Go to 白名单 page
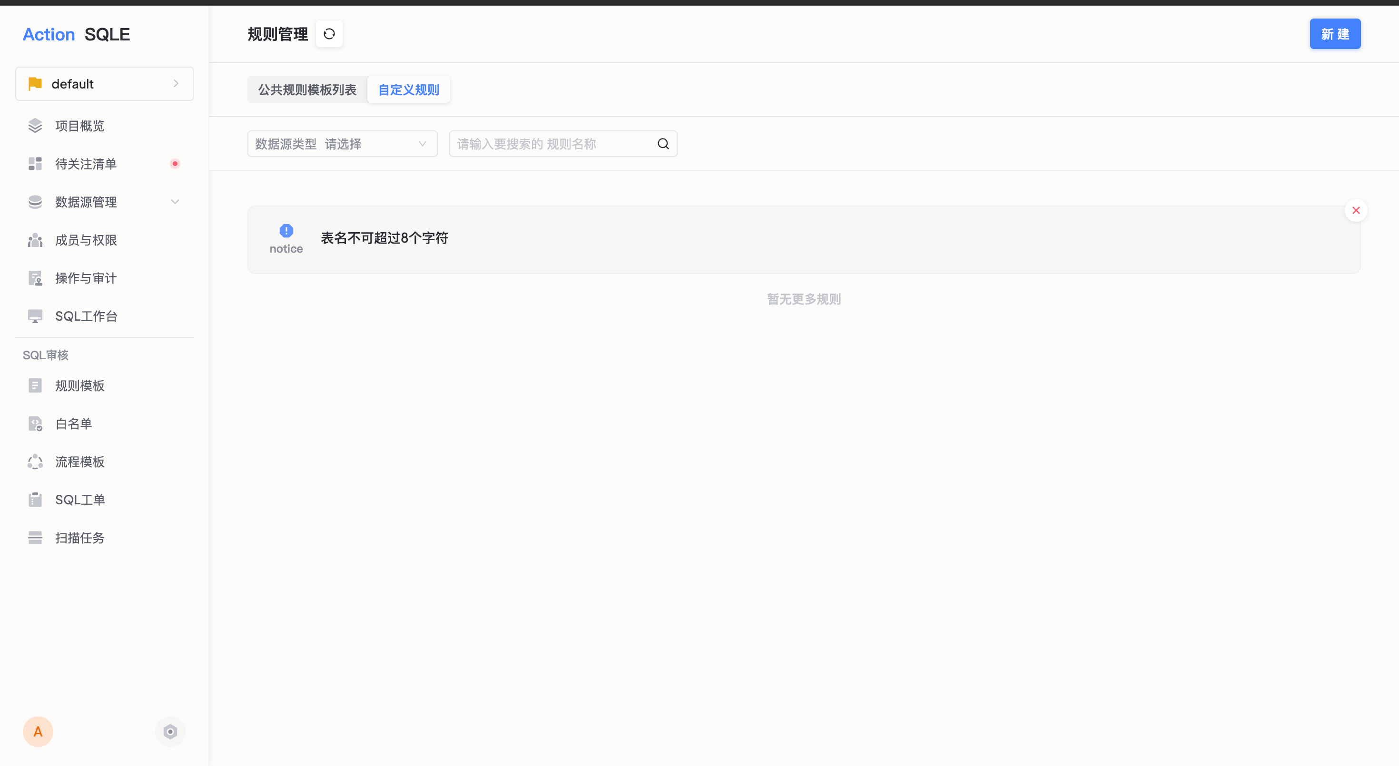Screen dimensions: 1399x766 coord(105,423)
